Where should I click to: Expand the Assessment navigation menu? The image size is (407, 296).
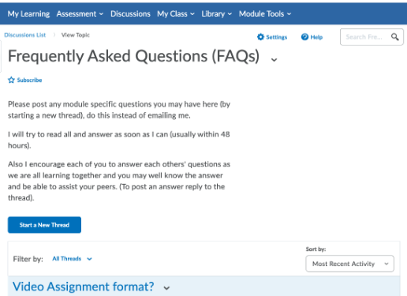pyautogui.click(x=80, y=13)
